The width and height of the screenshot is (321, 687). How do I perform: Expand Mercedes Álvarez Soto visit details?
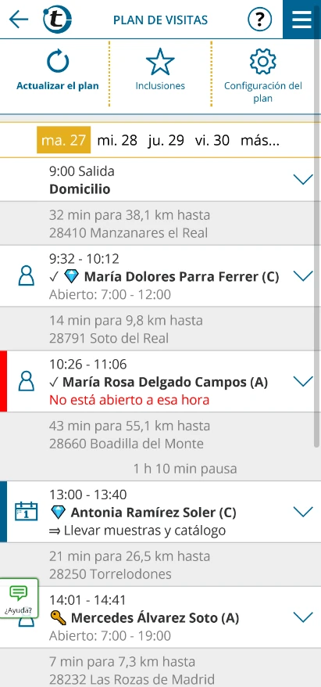click(x=302, y=617)
